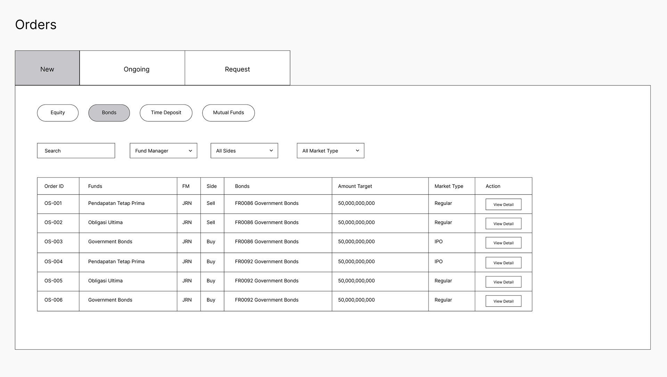Select the New orders tab
The image size is (667, 377).
coord(47,68)
